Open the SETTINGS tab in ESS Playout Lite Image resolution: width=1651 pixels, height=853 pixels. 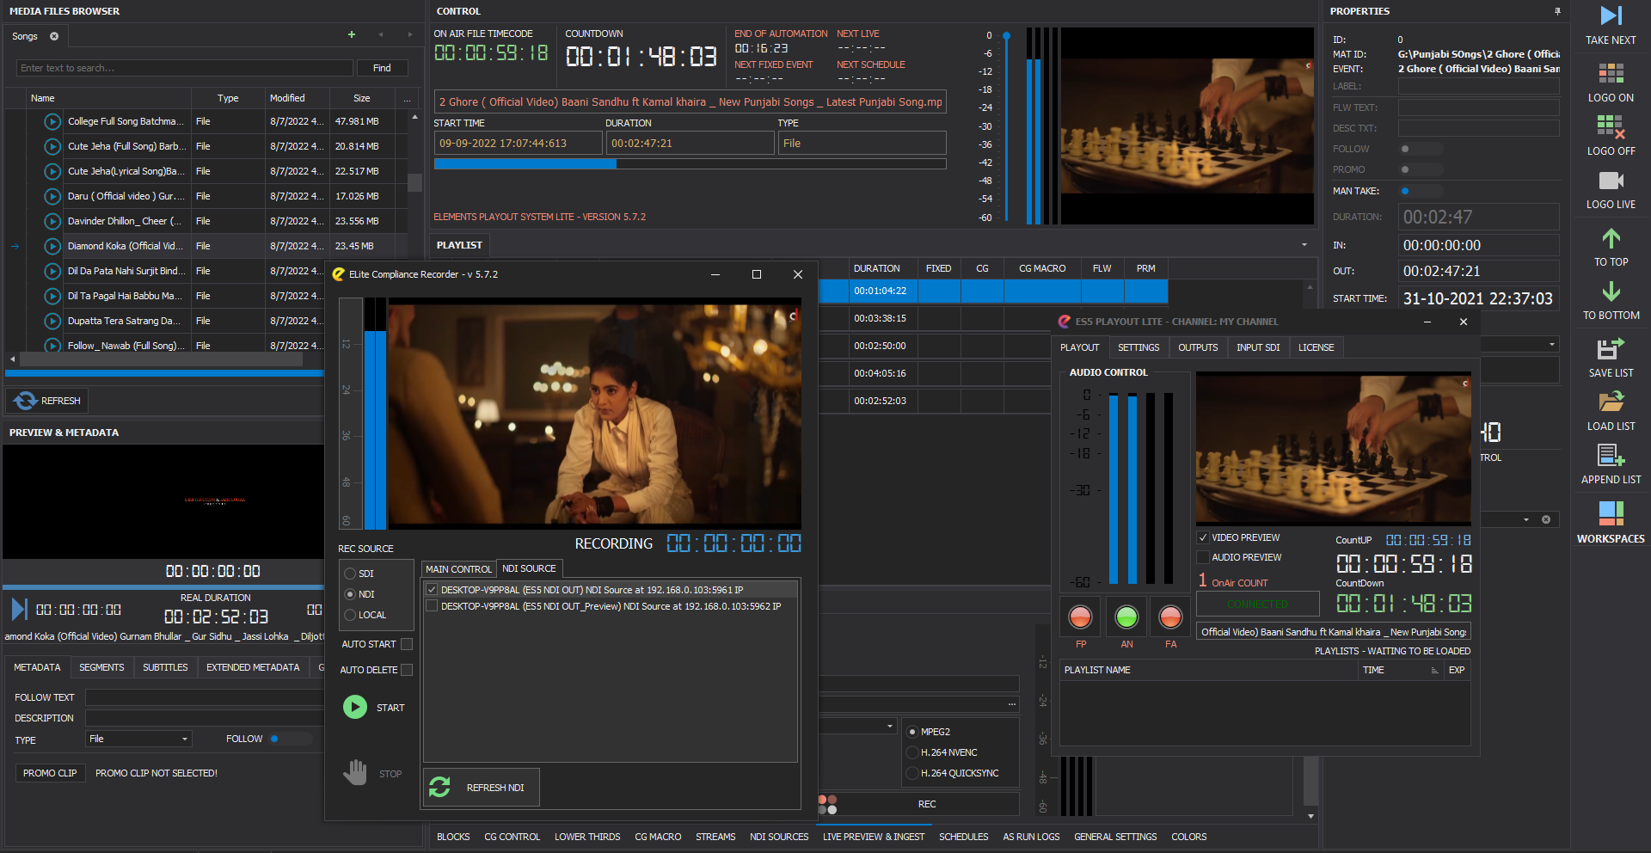click(1139, 347)
